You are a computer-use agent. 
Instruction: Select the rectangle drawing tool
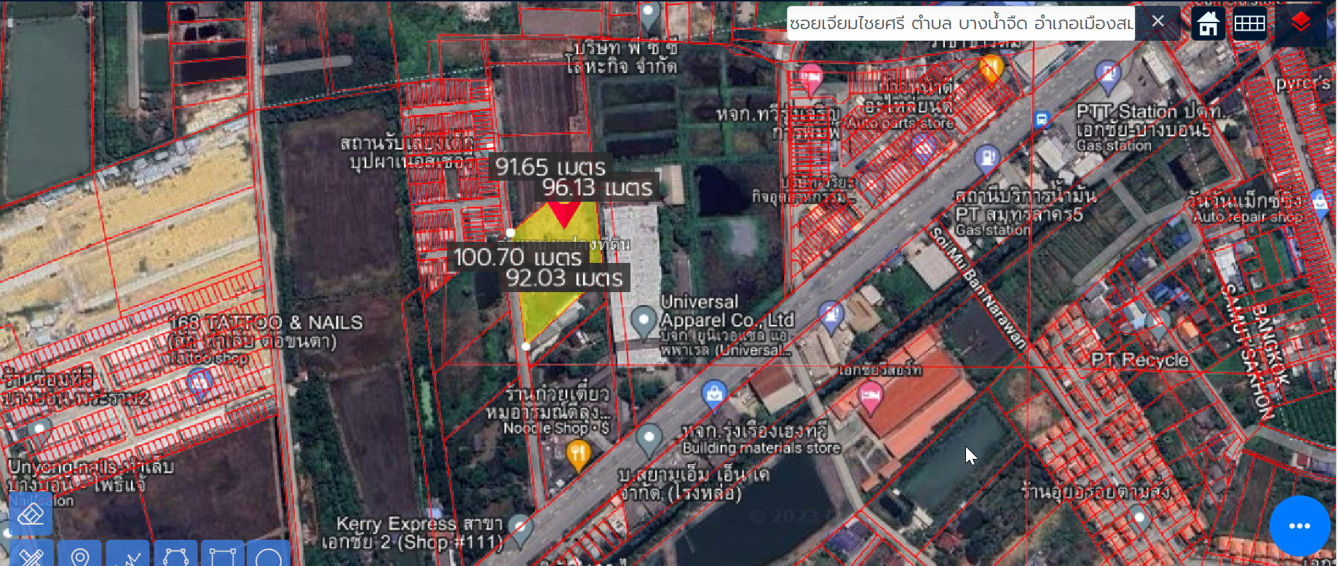tap(222, 555)
